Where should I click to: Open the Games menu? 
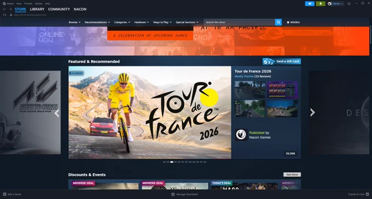[38, 4]
